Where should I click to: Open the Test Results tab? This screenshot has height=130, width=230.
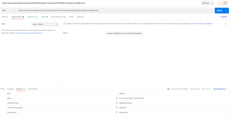coord(33,89)
